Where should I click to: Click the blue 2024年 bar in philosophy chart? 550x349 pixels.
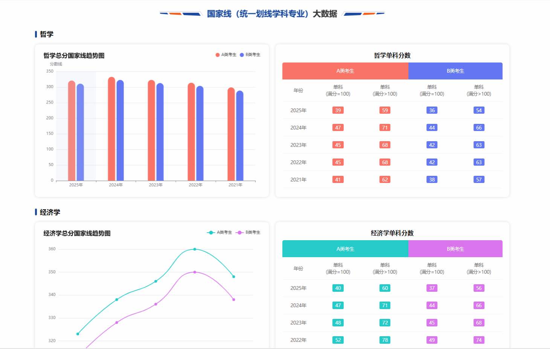click(120, 132)
